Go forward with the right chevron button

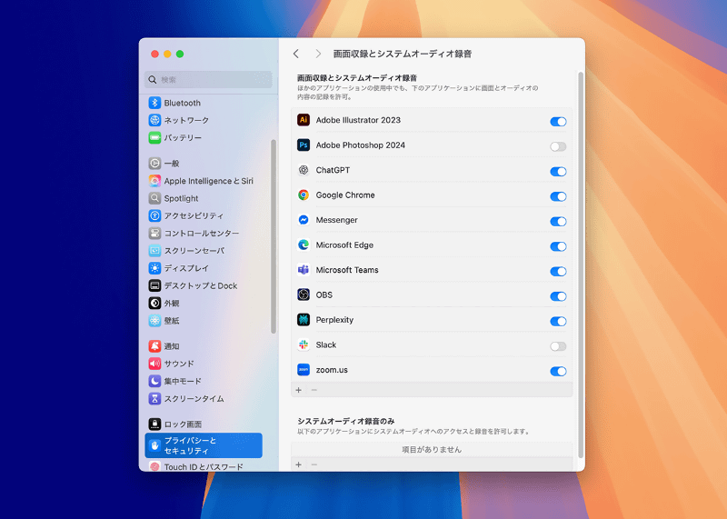point(318,54)
